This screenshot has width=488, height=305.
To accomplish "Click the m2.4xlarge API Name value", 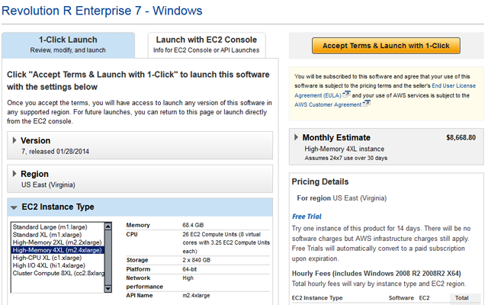I will [x=196, y=295].
